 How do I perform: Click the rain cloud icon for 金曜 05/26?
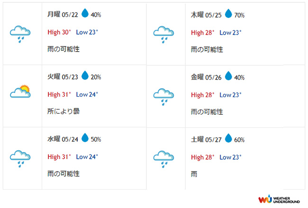click(163, 97)
